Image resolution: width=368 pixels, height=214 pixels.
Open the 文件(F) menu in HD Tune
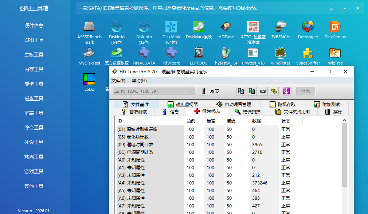pyautogui.click(x=118, y=81)
